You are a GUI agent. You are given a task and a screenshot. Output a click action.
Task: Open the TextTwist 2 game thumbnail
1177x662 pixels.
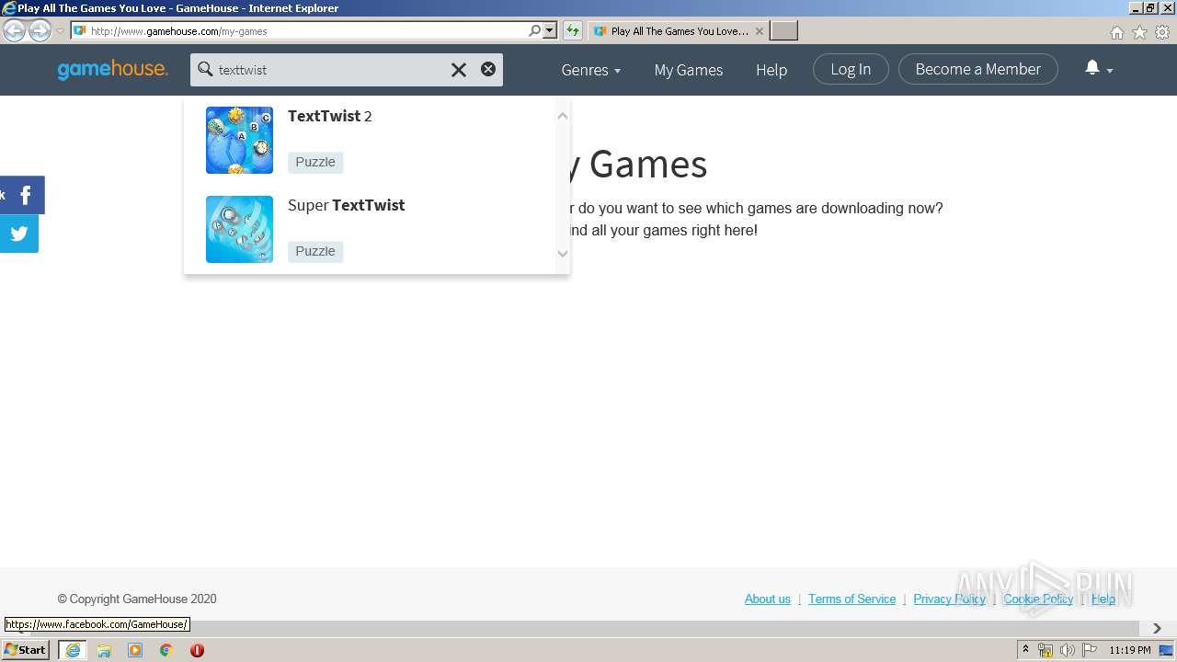(x=239, y=140)
